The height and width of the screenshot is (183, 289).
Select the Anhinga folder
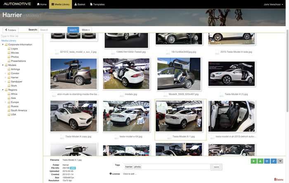pos(15,69)
